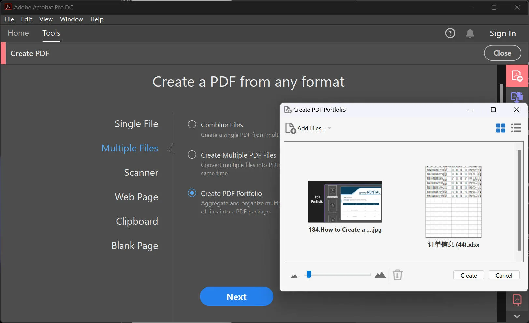Screen dimensions: 529x323
Task: Choose the Multiple Files source
Action: click(x=130, y=148)
